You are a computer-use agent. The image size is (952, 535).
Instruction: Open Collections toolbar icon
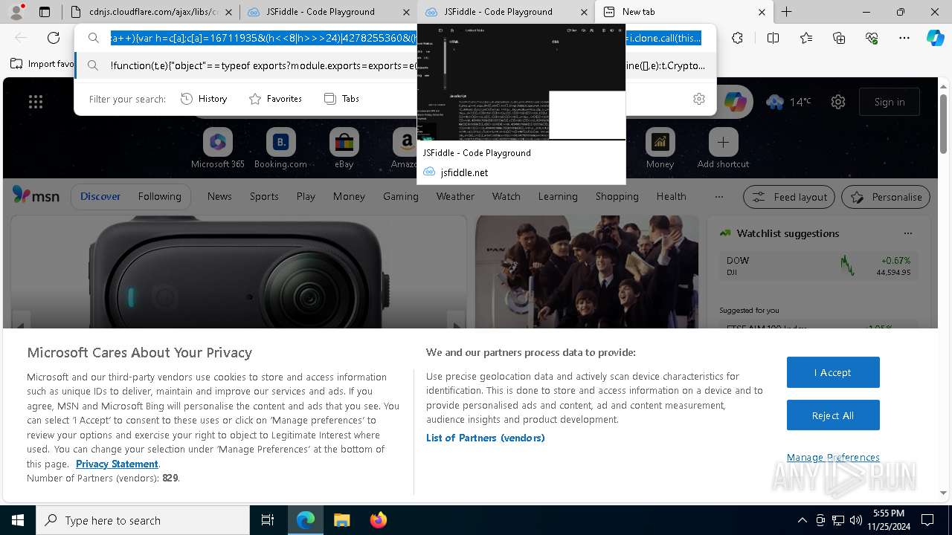(839, 38)
